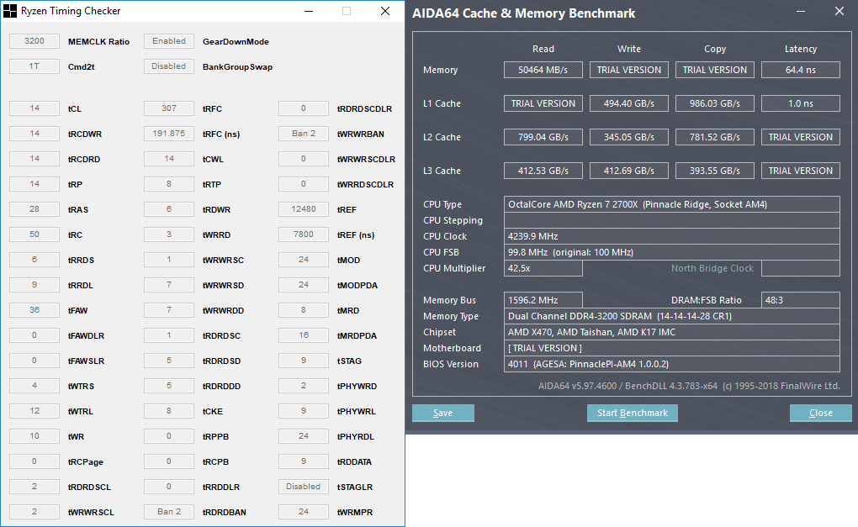Click BIOS Version 4011 value
Viewport: 858px width, 527px height.
[672, 364]
